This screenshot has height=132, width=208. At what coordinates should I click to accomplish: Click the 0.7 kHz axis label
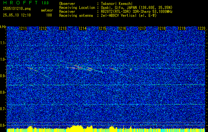click(3, 109)
